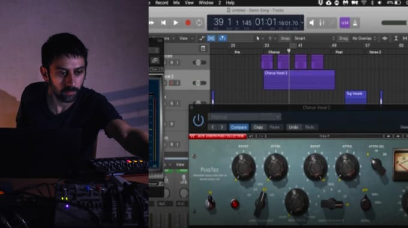Start playback with the Play button

pyautogui.click(x=176, y=23)
